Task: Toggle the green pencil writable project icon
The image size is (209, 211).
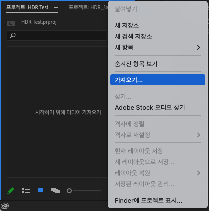Action: (11, 191)
